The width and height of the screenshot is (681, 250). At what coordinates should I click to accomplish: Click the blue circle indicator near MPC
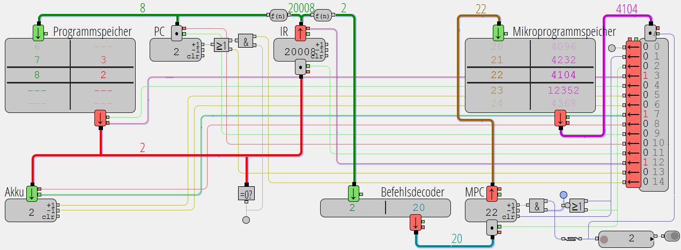coord(563,194)
